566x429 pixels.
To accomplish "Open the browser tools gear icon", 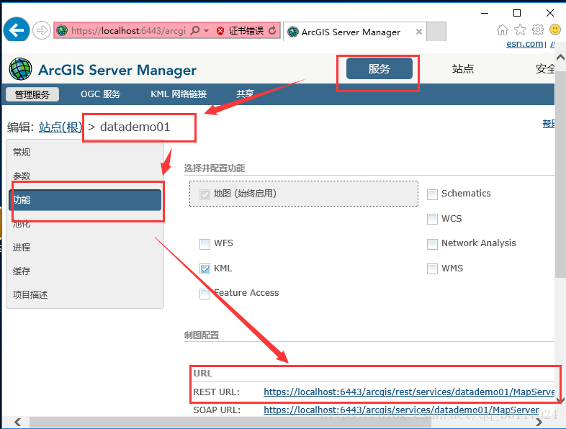I will [x=537, y=30].
